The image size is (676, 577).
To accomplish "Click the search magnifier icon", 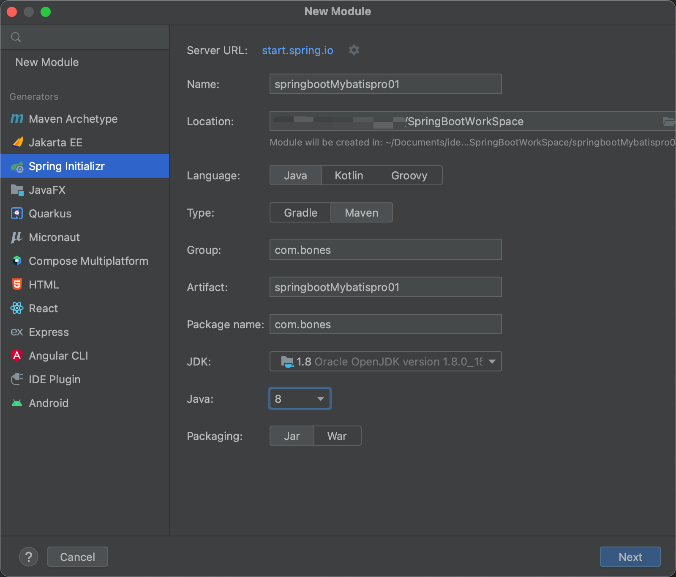I will point(16,37).
